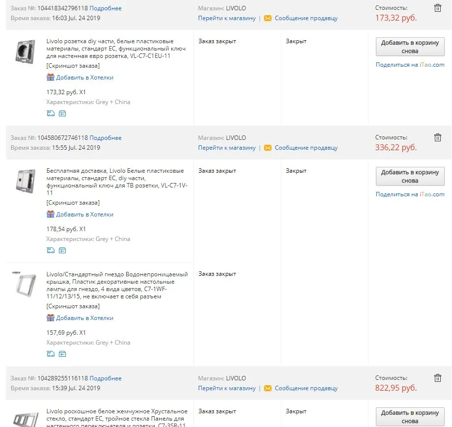Click gift icon for the C7-1WF cover item
Image resolution: width=452 pixels, height=427 pixels.
point(51,318)
